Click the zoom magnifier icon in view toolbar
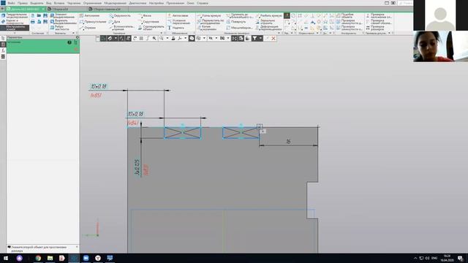 coord(161,38)
